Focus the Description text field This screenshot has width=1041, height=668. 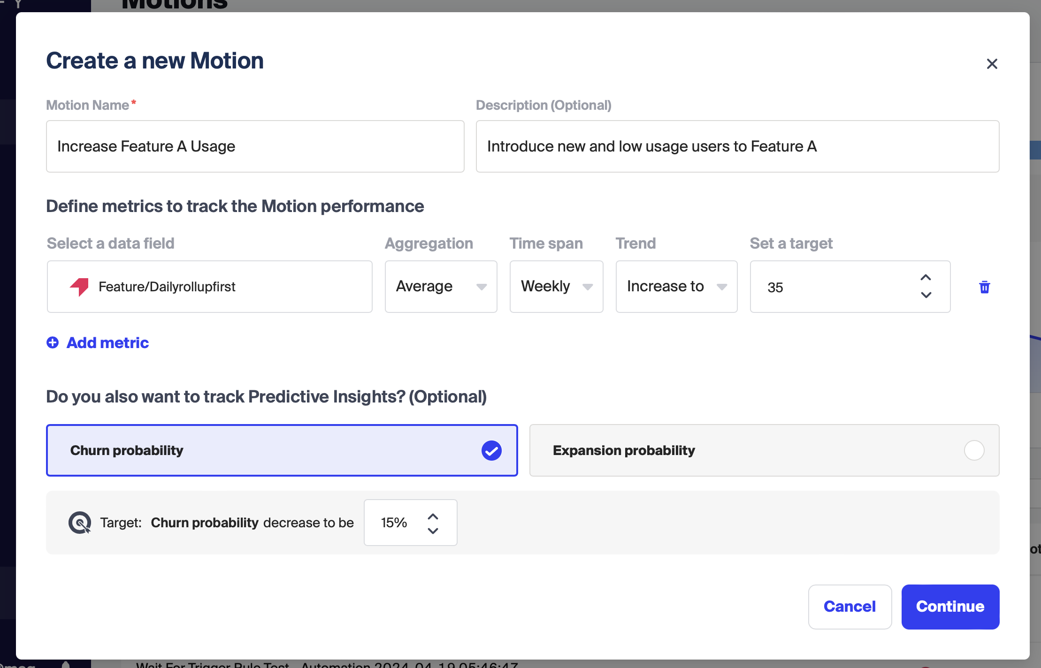(x=737, y=146)
